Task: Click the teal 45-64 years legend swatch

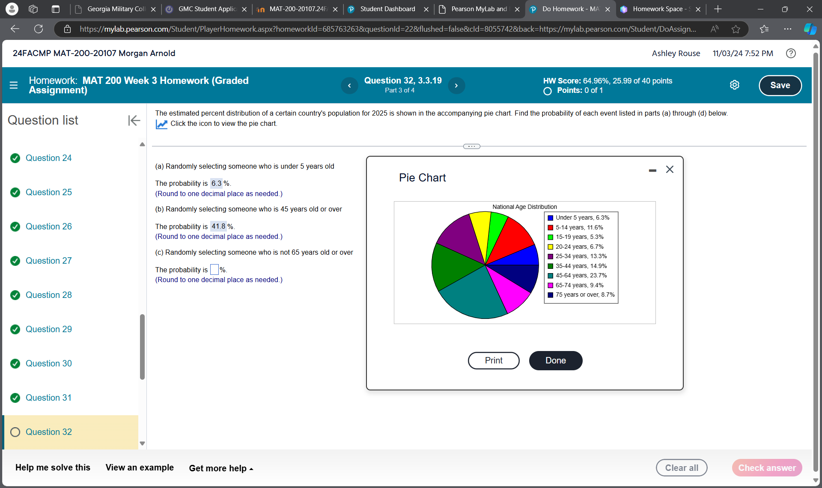Action: (550, 276)
